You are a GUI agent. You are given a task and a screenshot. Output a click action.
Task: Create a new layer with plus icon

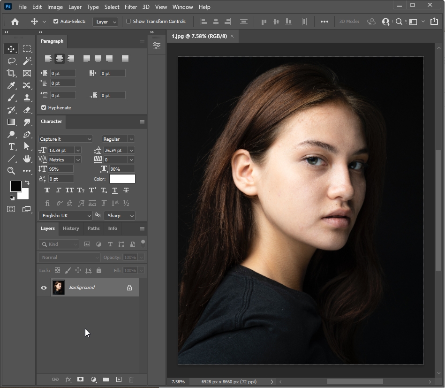119,379
